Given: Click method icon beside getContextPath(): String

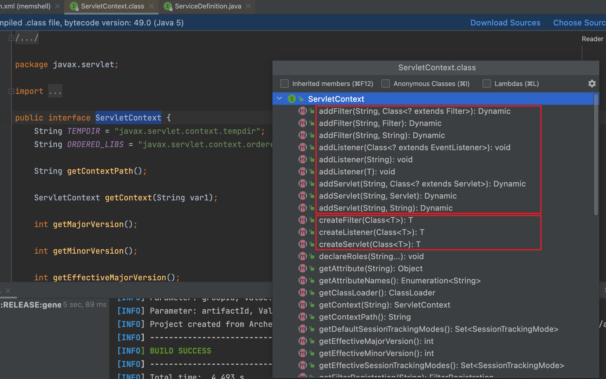Looking at the screenshot, I should coord(303,317).
